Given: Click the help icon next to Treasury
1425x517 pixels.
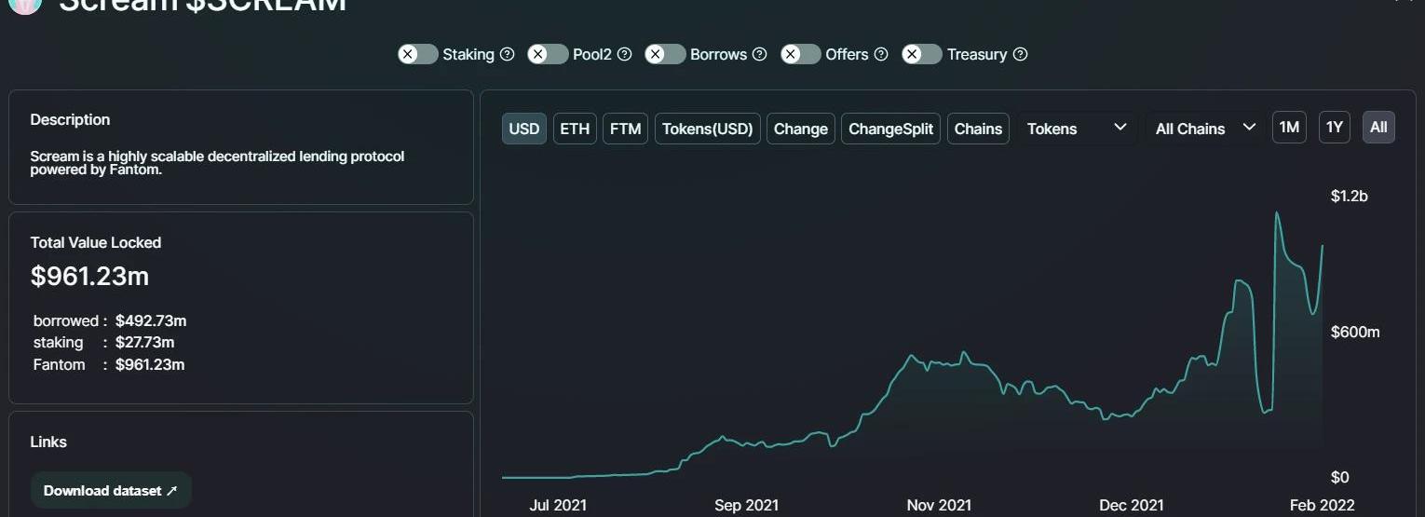Looking at the screenshot, I should pos(1021,54).
